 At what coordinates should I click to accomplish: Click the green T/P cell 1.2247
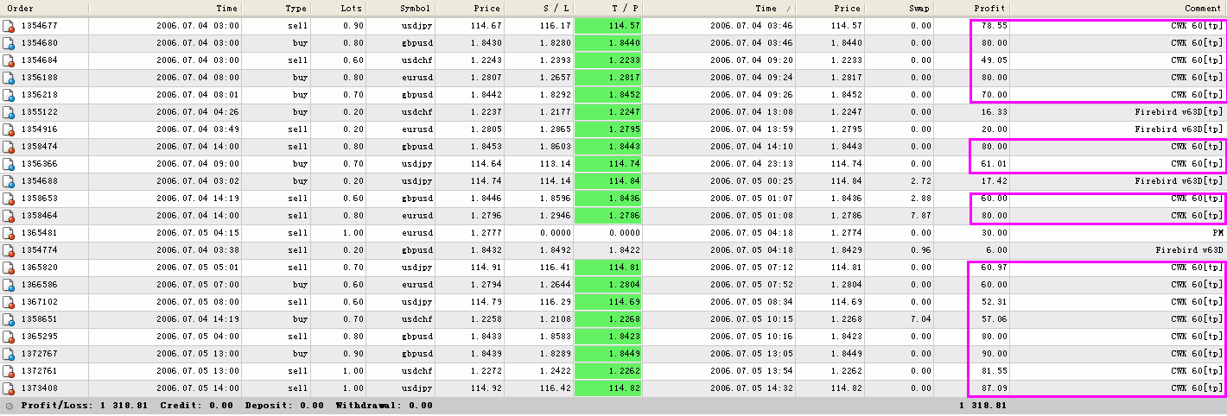coord(607,112)
